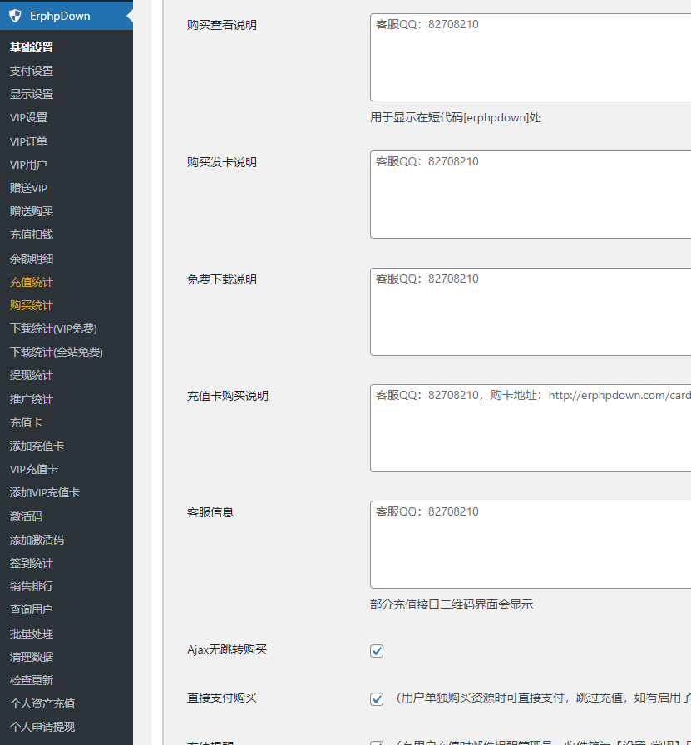Open the VIP设置 section
Screen dimensions: 691x745
tap(29, 117)
